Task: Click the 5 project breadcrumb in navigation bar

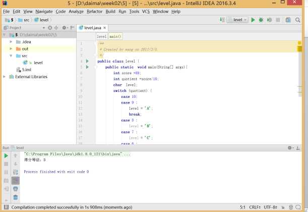Action: (x=10, y=20)
